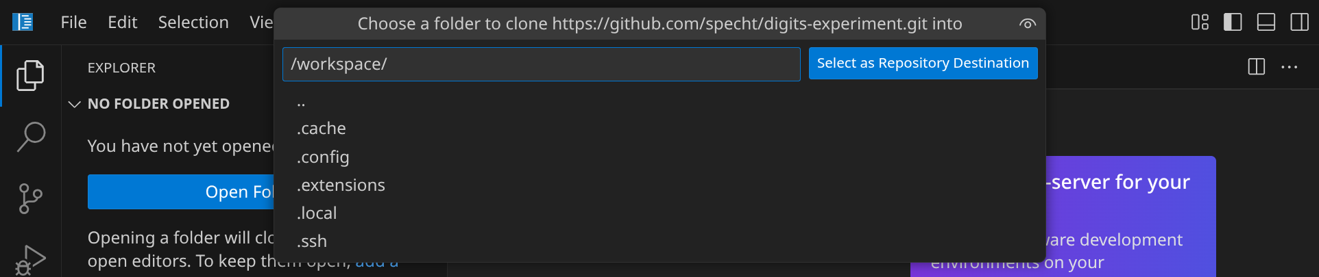Image resolution: width=1319 pixels, height=277 pixels.
Task: Open the Edit menu
Action: point(122,23)
